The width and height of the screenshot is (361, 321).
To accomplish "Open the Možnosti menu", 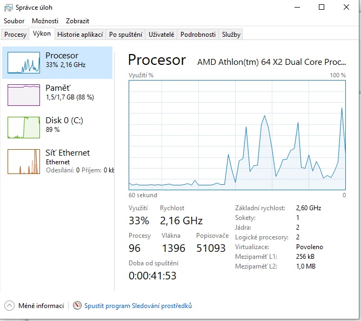I will coord(45,21).
